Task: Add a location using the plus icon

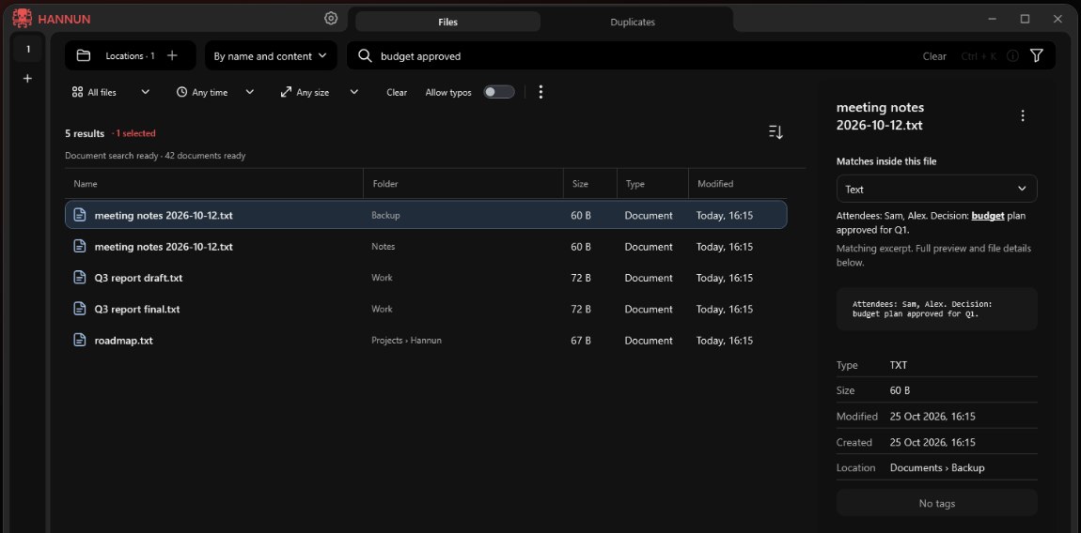Action: click(x=172, y=55)
